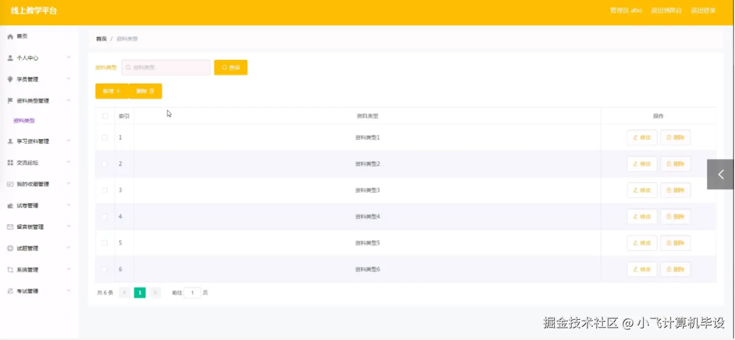Click 修改 for 资料类型5
Image resolution: width=735 pixels, height=340 pixels.
tap(642, 243)
